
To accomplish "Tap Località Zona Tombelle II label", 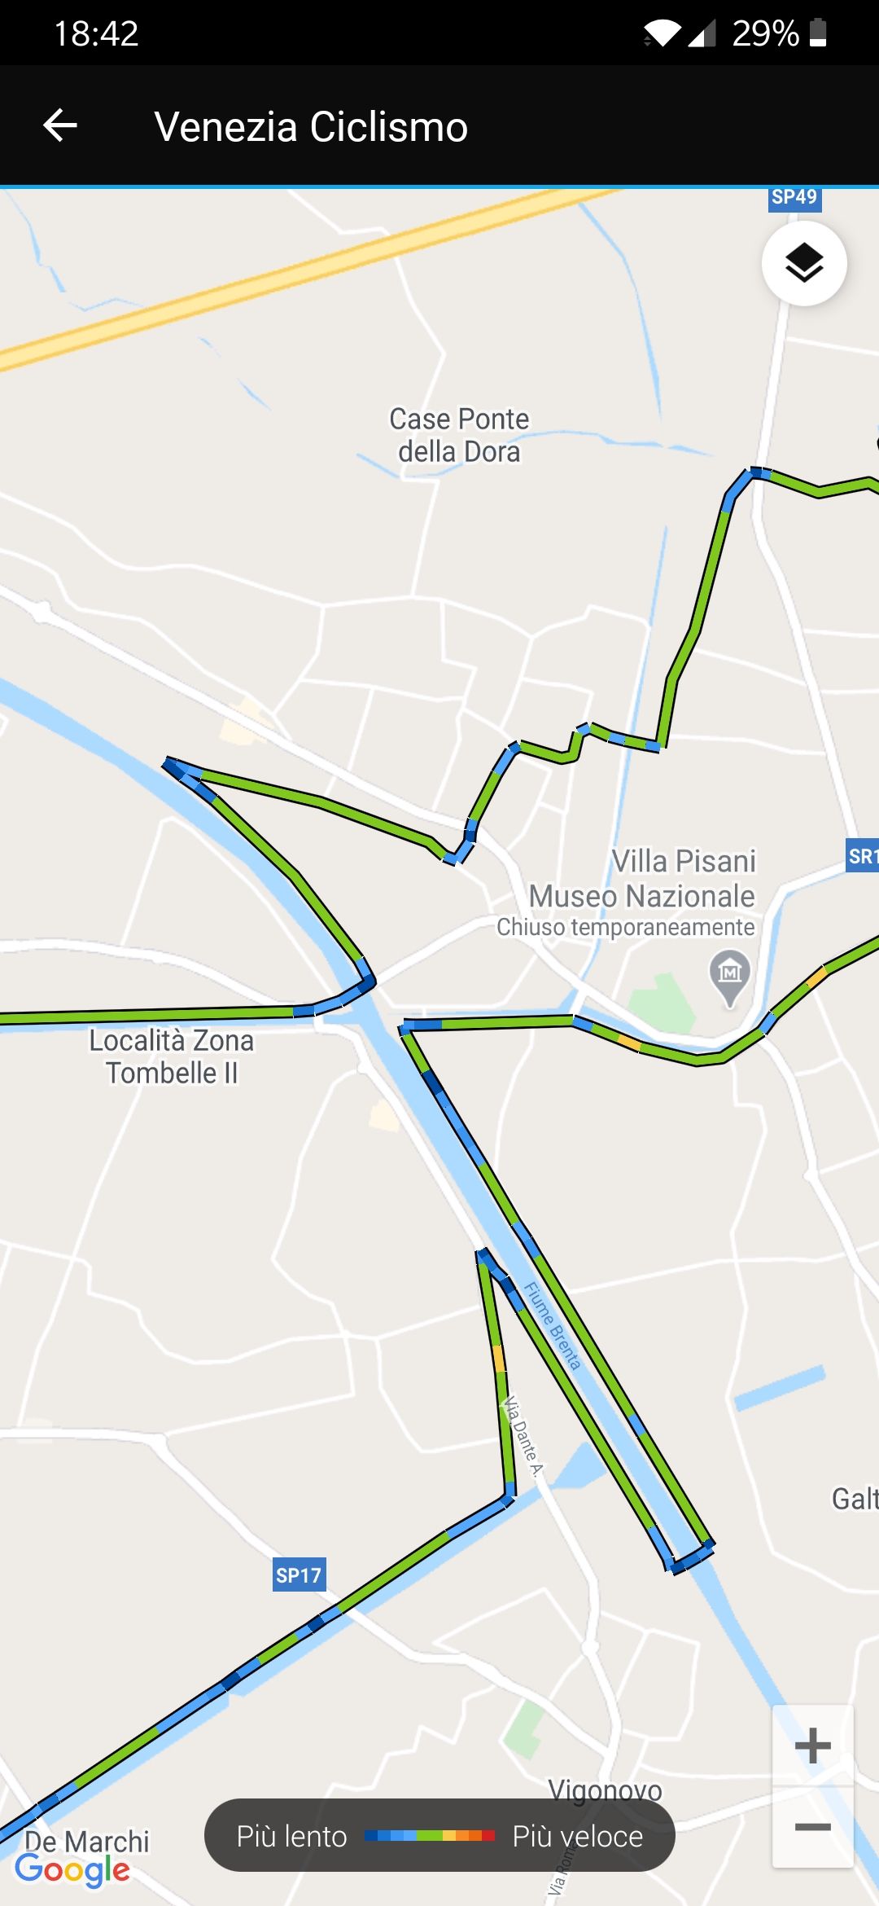I will point(172,1056).
